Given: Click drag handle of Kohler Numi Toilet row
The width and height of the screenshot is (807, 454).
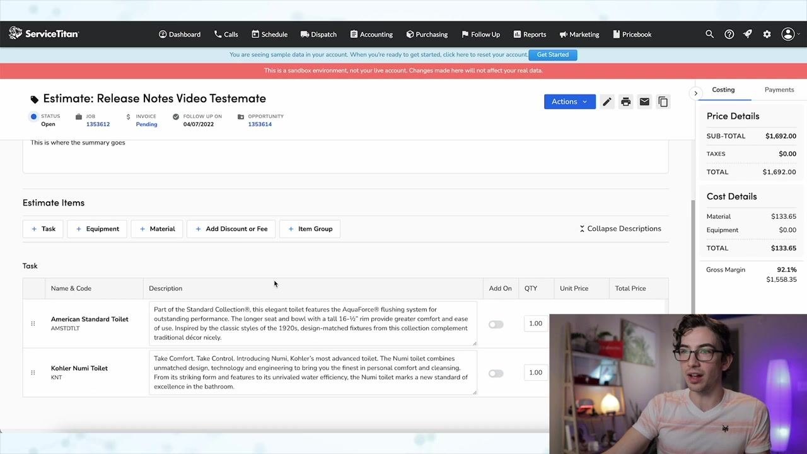Looking at the screenshot, I should [x=33, y=373].
